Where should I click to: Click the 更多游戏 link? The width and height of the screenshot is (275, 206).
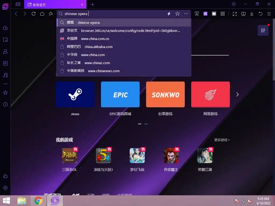(x=222, y=140)
